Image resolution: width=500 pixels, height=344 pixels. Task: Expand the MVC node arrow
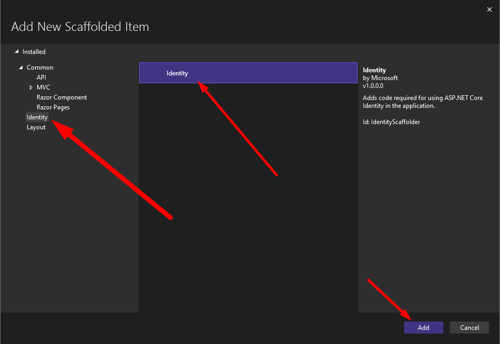tap(31, 87)
